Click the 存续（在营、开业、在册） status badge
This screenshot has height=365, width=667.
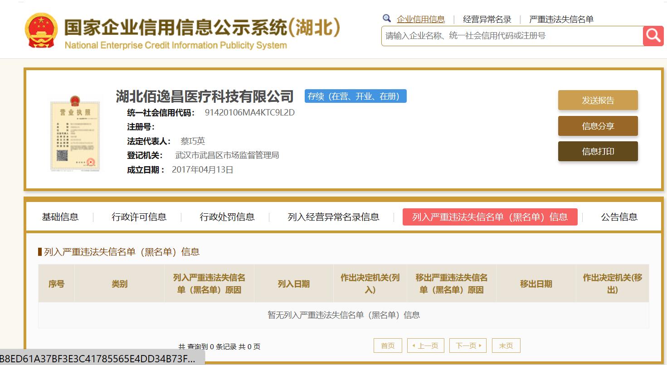pyautogui.click(x=355, y=96)
